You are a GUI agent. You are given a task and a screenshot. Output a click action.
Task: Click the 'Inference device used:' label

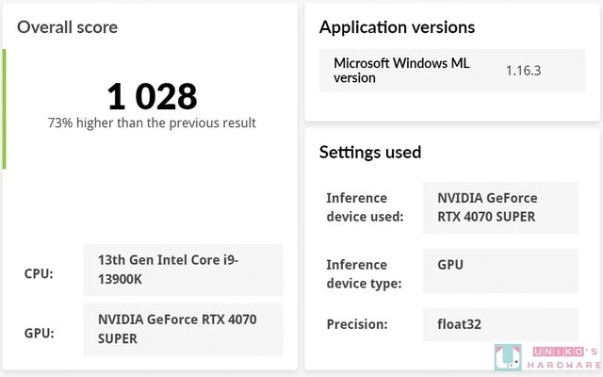click(x=365, y=207)
